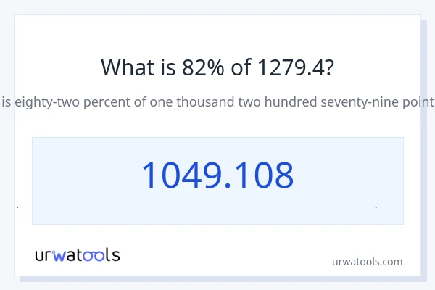Image resolution: width=435 pixels, height=290 pixels.
Task: Open the urwatools.com link
Action: [367, 262]
